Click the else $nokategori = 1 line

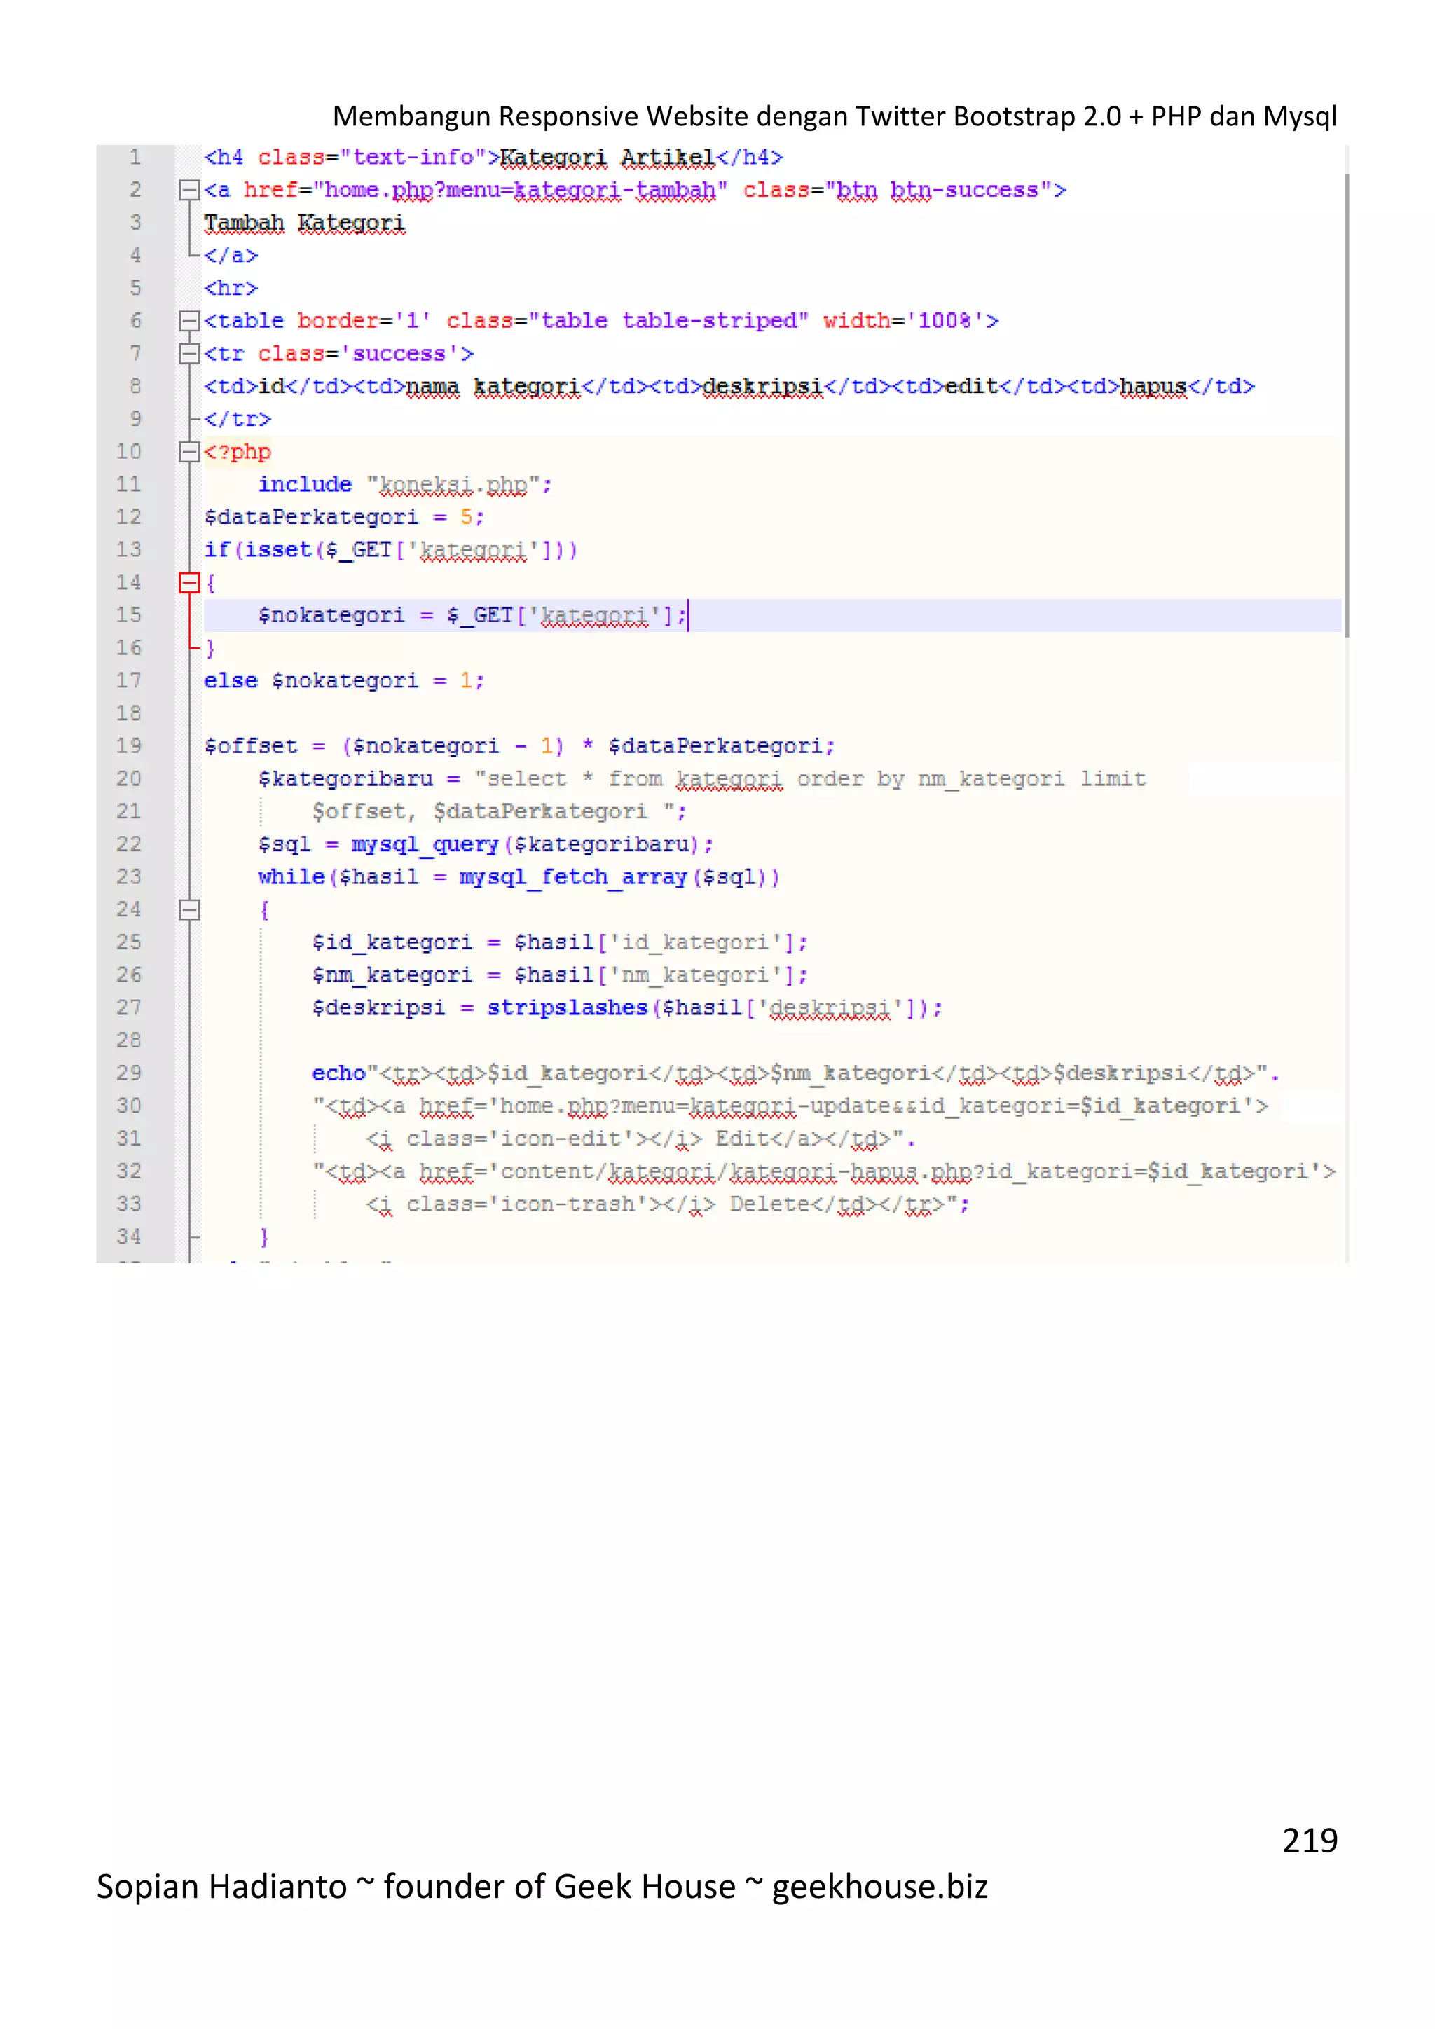coord(344,680)
